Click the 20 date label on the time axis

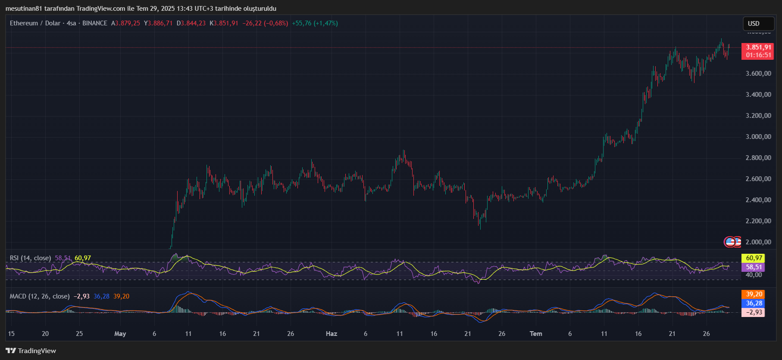(45, 334)
